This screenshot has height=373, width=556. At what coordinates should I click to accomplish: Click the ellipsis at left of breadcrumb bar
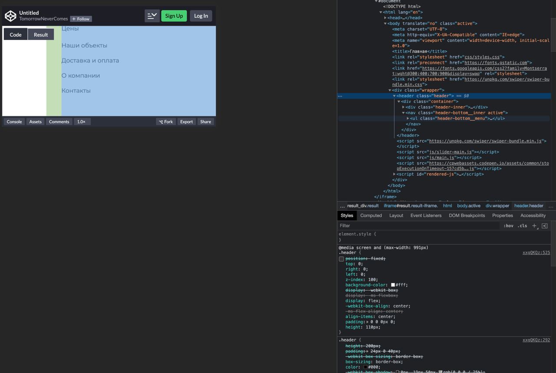click(342, 206)
